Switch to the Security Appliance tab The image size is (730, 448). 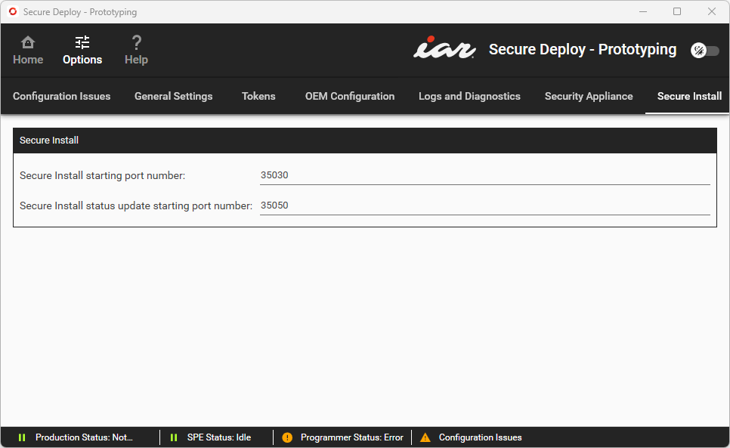click(x=589, y=96)
